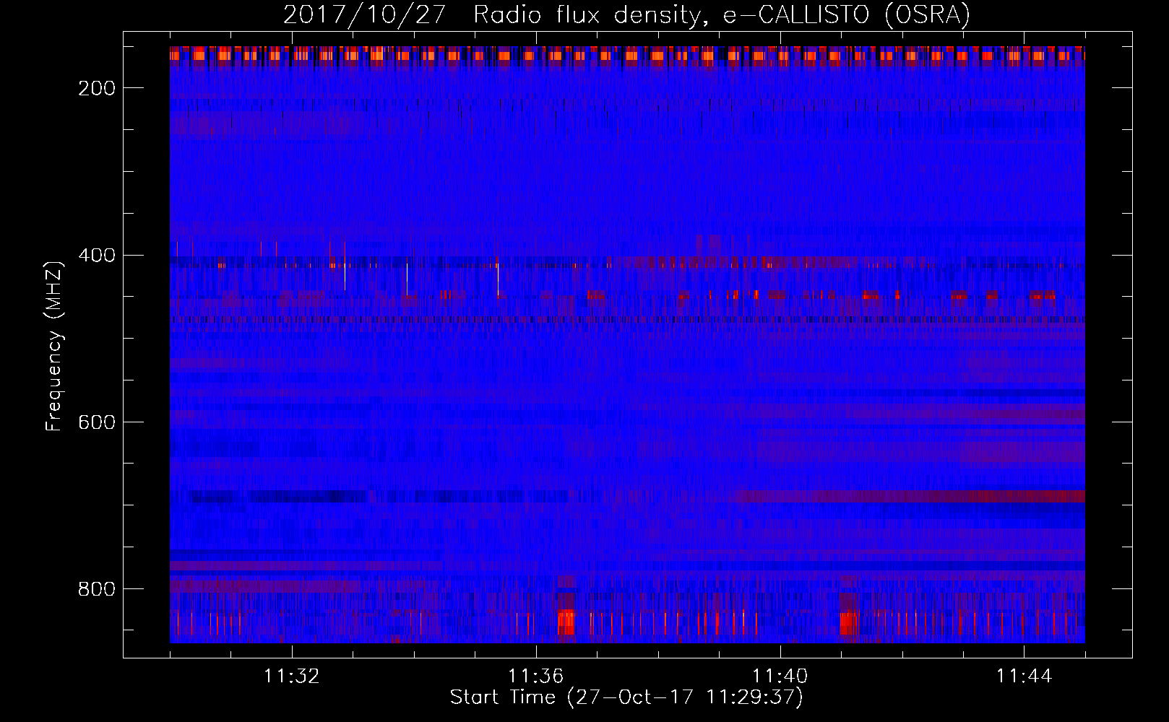Click the 11:40 time tick label
1169x722 pixels.
coord(780,677)
